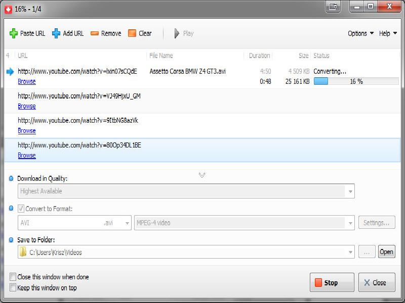Click blue bullet beside Convert to Format

pos(11,208)
